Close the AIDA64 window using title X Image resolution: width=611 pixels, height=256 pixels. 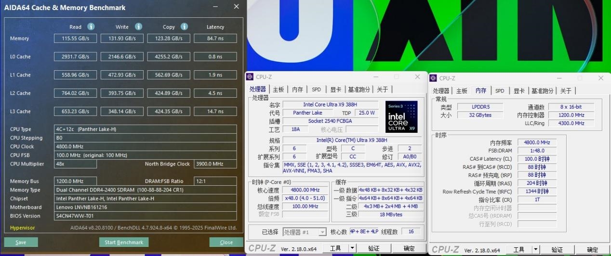236,7
